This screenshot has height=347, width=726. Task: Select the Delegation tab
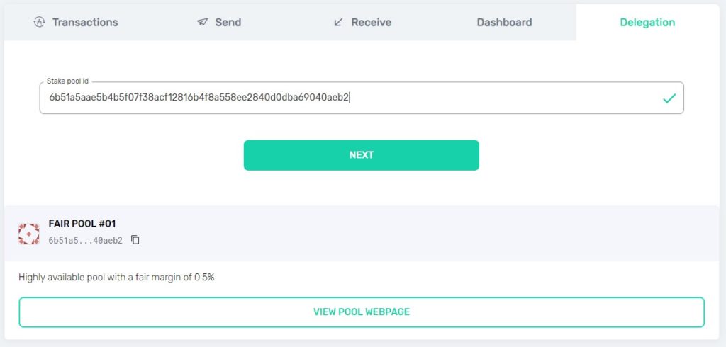point(647,22)
